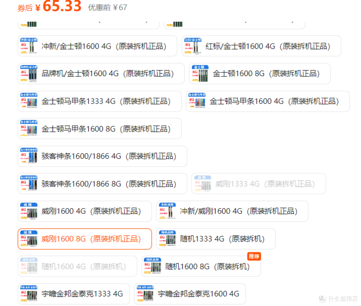The height and width of the screenshot is (306, 361).
Task: Click thumbnail of 威刚1600 8G
Action: [29, 239]
